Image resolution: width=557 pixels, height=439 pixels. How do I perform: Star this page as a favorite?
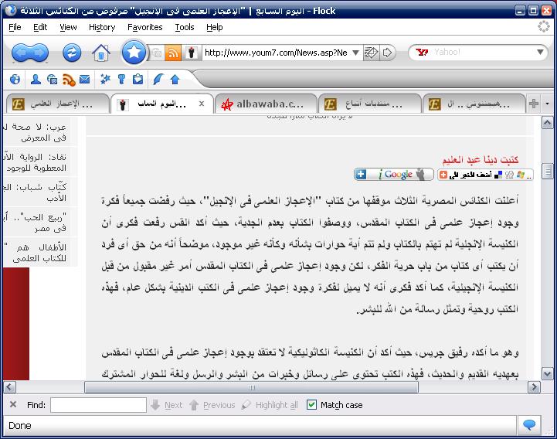pos(133,53)
